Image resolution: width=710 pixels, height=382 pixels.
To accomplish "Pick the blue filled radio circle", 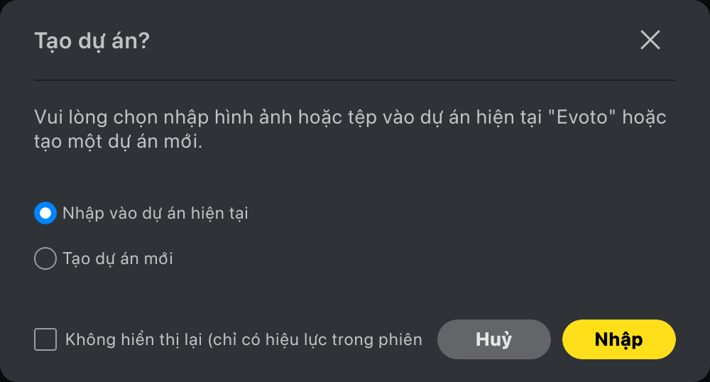I will [45, 213].
